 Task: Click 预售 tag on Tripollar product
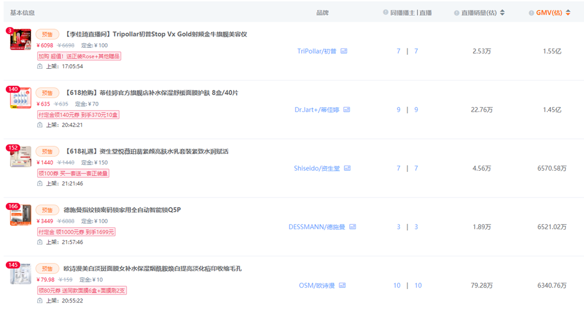point(47,34)
